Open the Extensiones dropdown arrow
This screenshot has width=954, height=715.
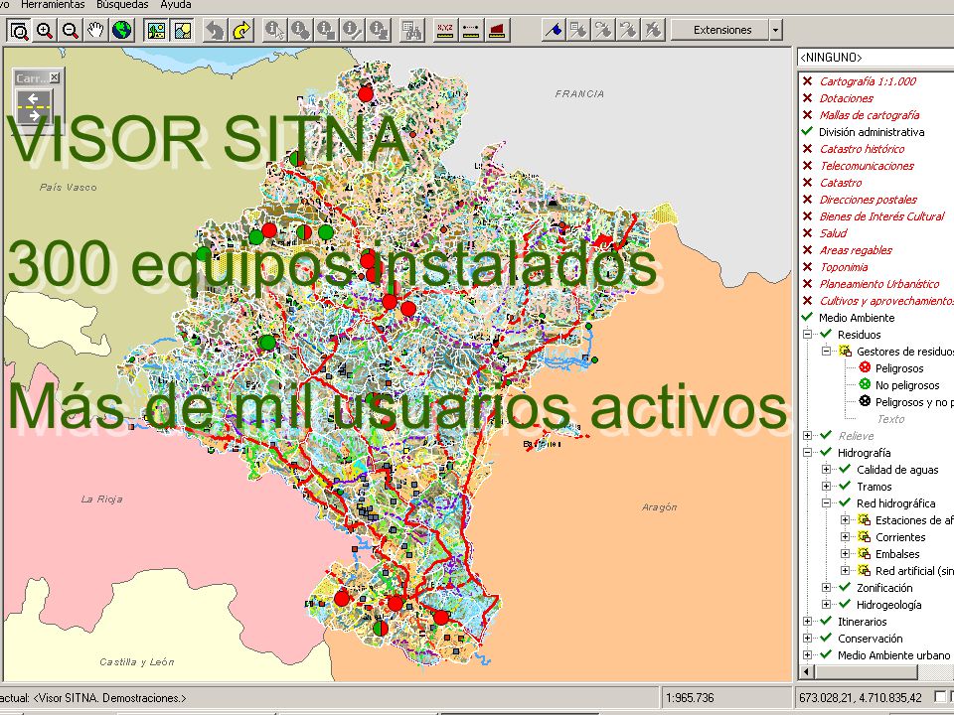775,30
